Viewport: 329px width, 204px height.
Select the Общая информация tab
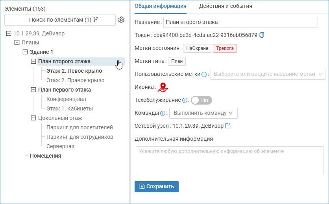click(x=160, y=6)
